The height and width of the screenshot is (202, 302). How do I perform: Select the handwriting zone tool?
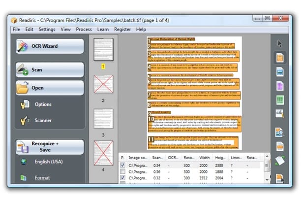(280, 114)
